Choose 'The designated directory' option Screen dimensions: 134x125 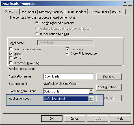[x=37, y=23]
